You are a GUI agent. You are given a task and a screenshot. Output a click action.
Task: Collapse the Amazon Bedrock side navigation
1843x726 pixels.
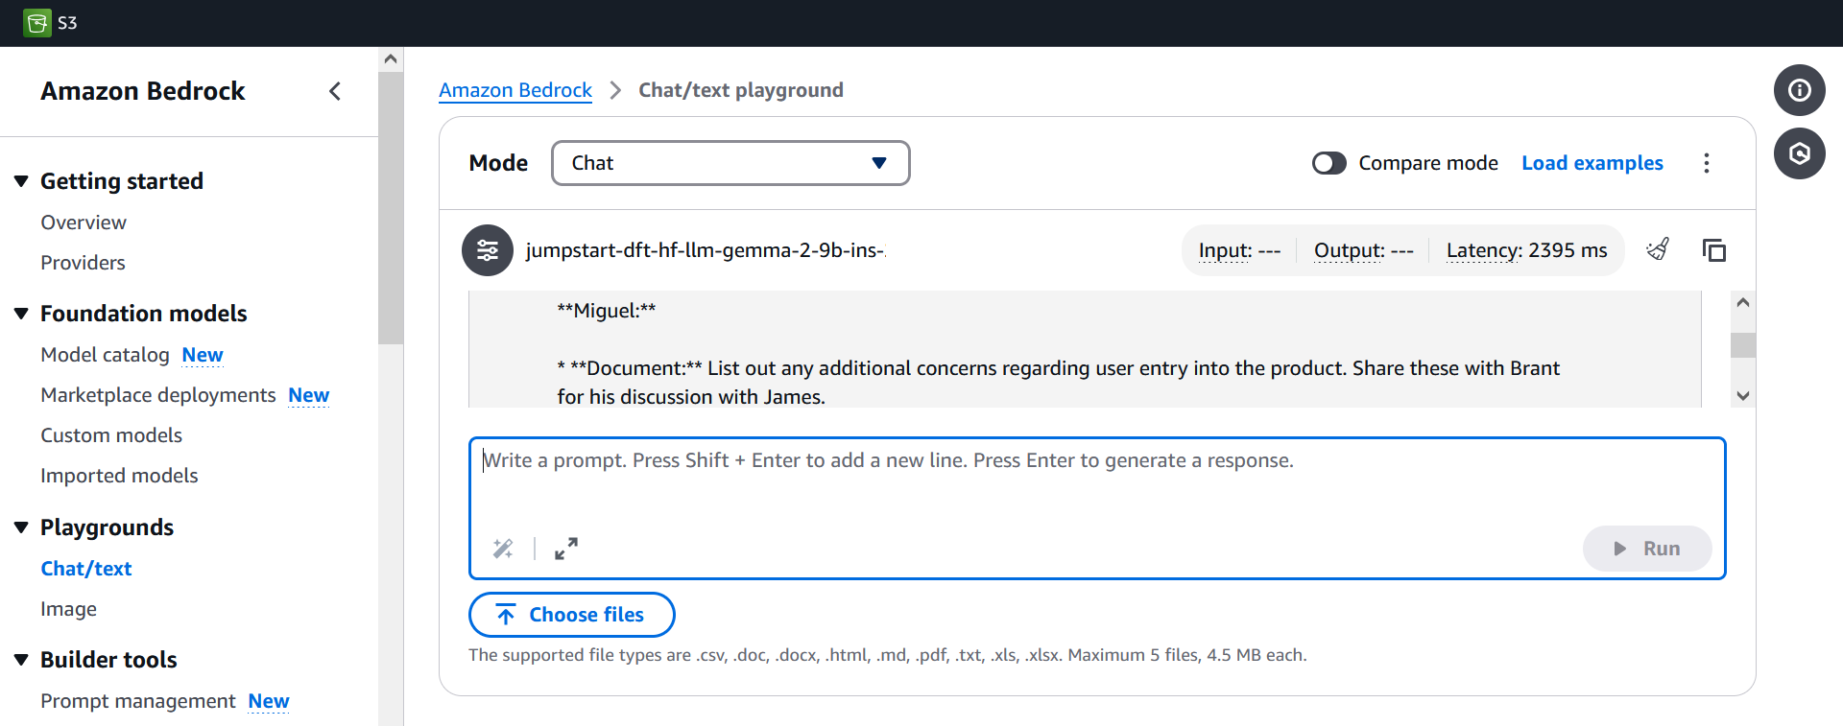(335, 91)
